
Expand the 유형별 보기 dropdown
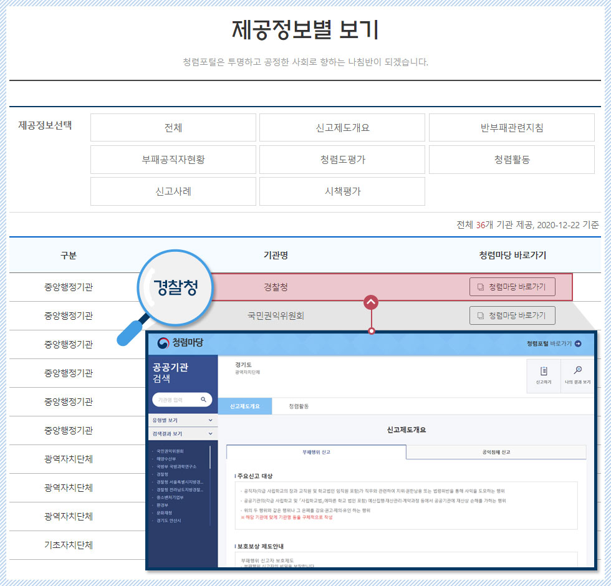pos(183,420)
